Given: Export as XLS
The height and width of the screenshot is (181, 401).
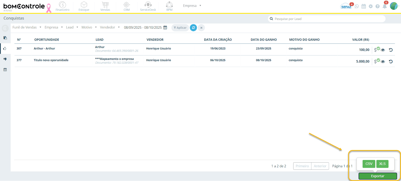Looking at the screenshot, I should pyautogui.click(x=382, y=164).
